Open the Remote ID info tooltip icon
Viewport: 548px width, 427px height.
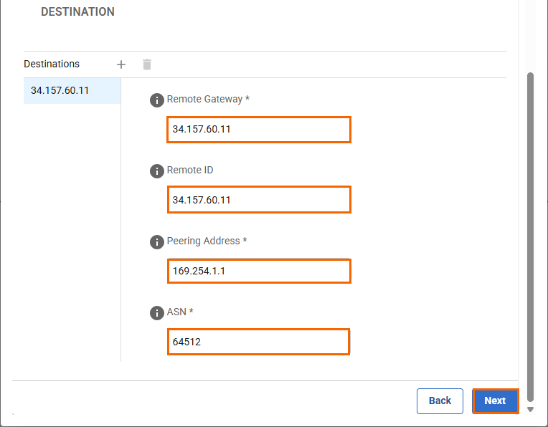[157, 171]
